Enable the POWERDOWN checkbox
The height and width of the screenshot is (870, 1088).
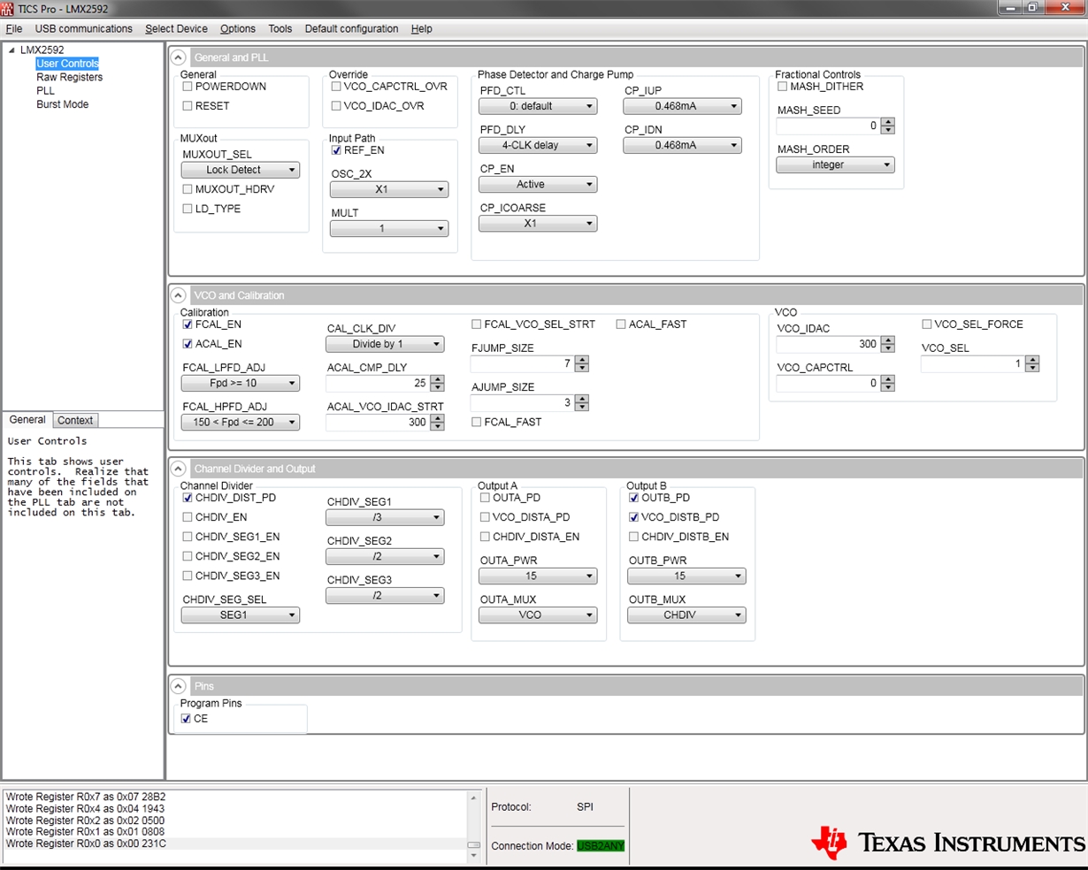tap(188, 87)
